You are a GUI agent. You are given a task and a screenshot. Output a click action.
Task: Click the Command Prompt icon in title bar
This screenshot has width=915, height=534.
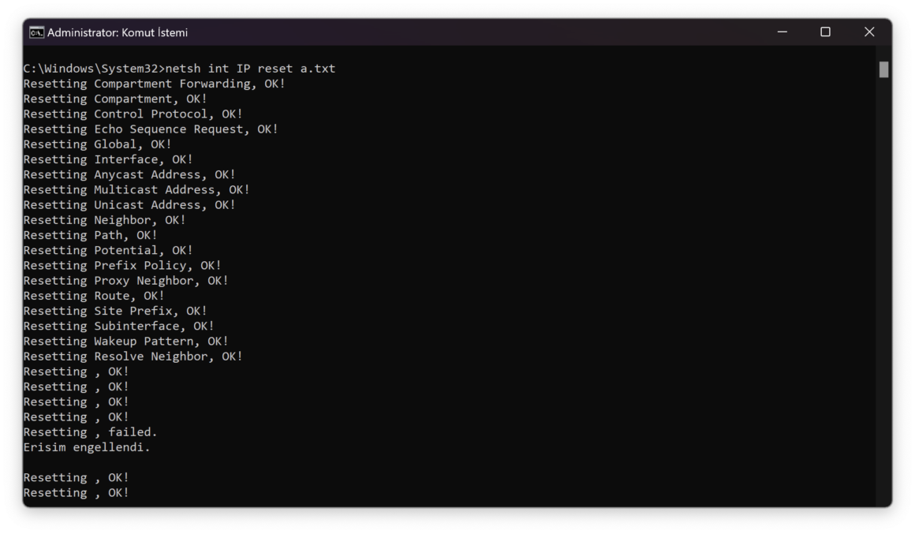pos(36,32)
